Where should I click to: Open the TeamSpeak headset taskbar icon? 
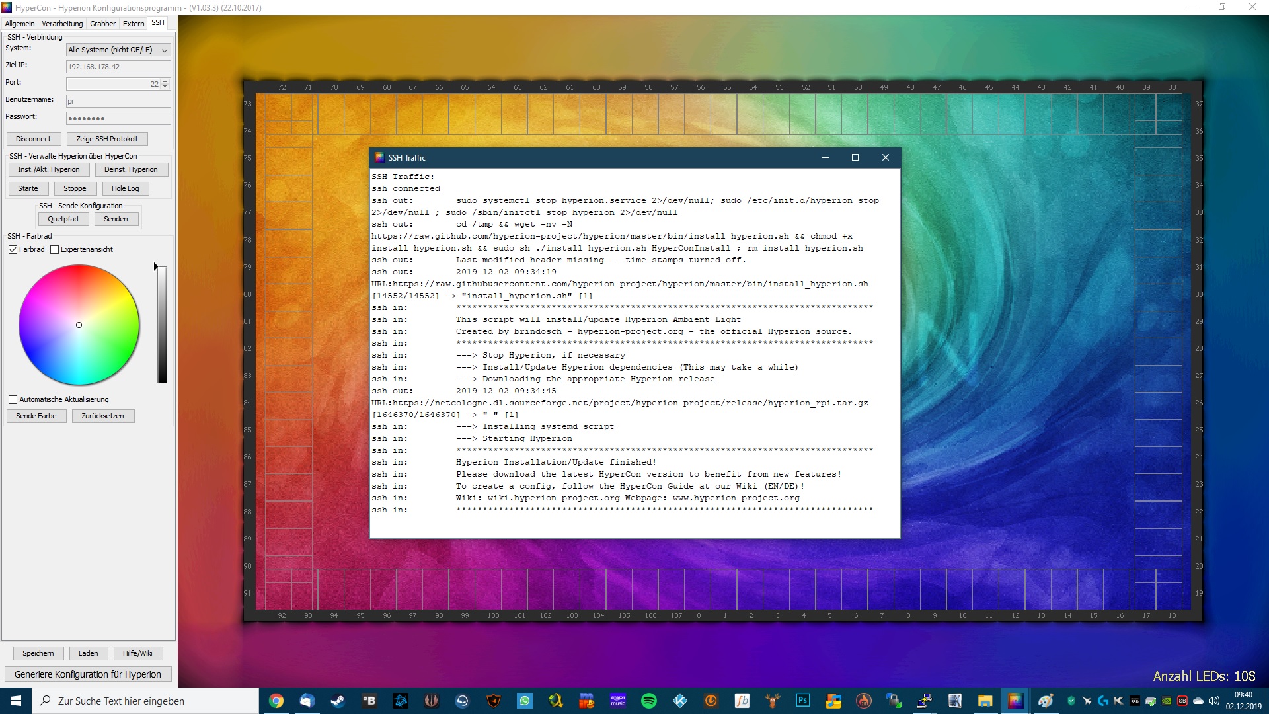pos(462,701)
